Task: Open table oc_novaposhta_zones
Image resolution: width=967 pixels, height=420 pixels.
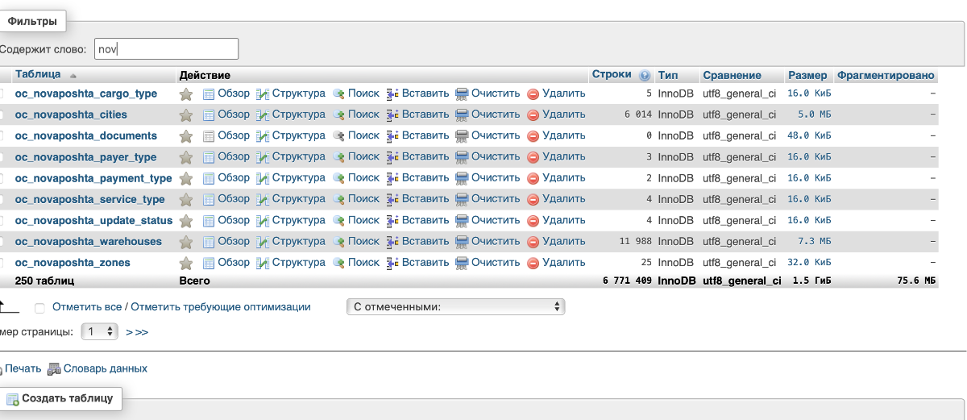Action: 73,262
